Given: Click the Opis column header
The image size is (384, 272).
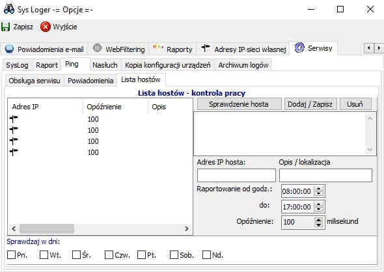Looking at the screenshot, I should point(171,107).
